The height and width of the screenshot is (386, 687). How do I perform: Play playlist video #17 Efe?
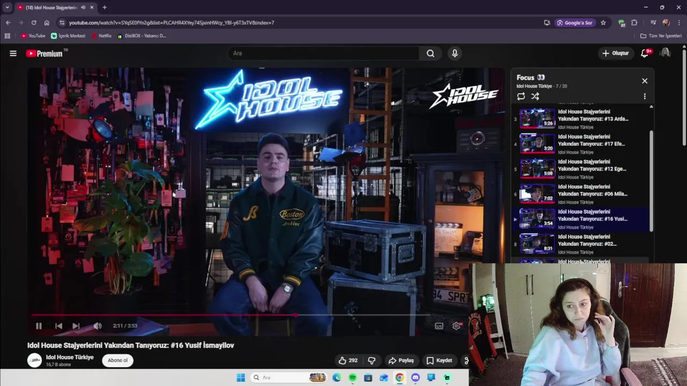tap(580, 144)
